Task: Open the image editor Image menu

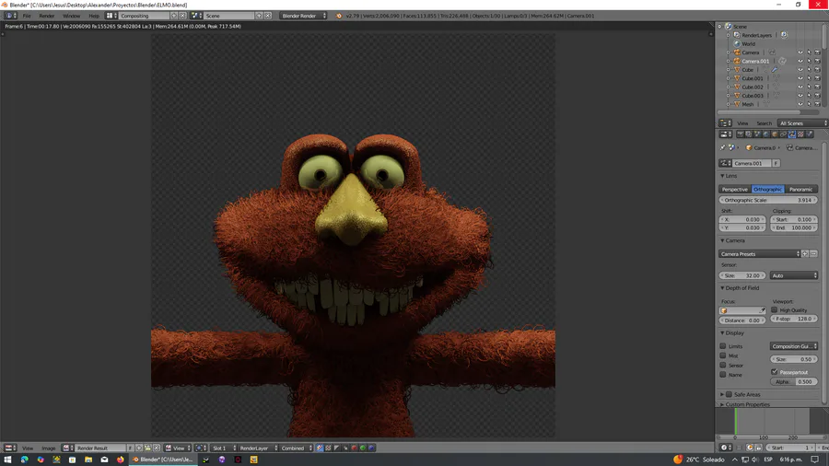Action: (x=48, y=448)
